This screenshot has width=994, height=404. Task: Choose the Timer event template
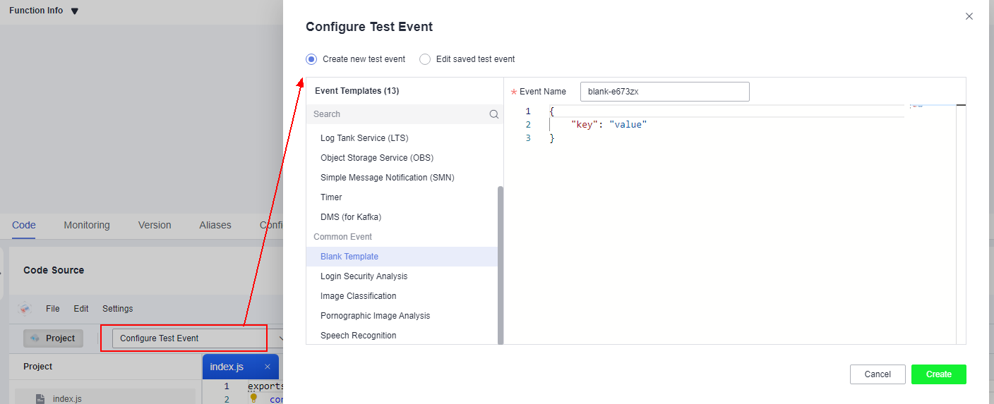click(x=331, y=197)
